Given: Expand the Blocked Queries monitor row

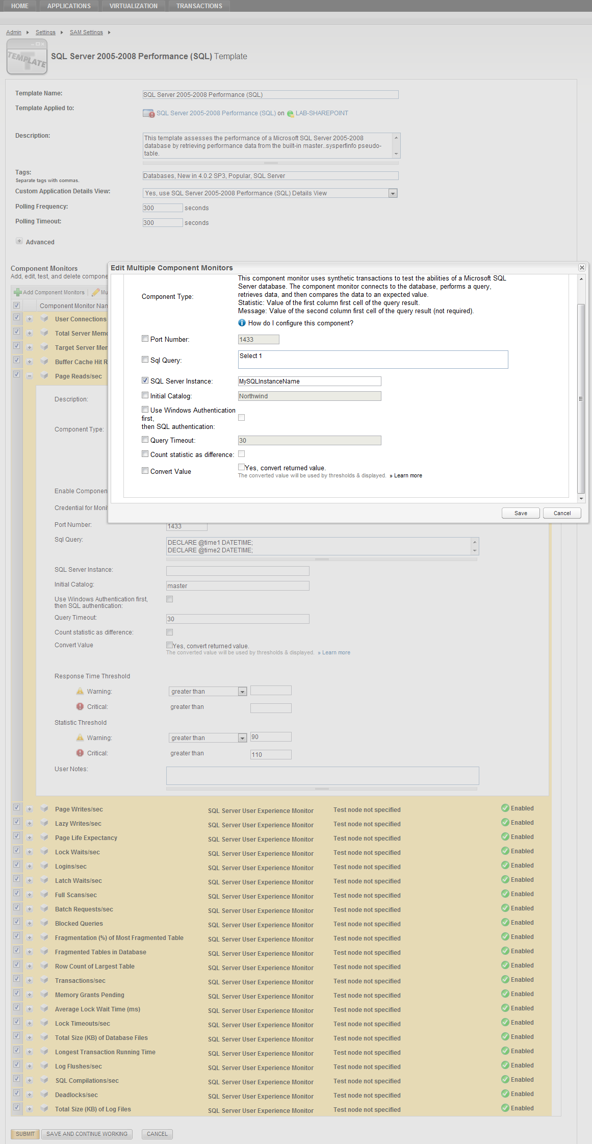Looking at the screenshot, I should (29, 924).
